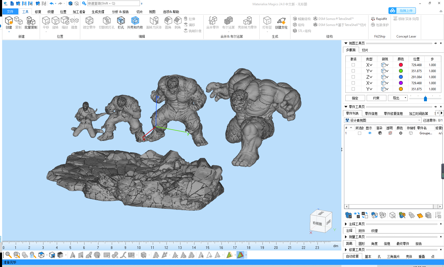Image resolution: width=444 pixels, height=267 pixels.
Task: Open the 切片 slices tab in view tools
Action: [x=365, y=50]
